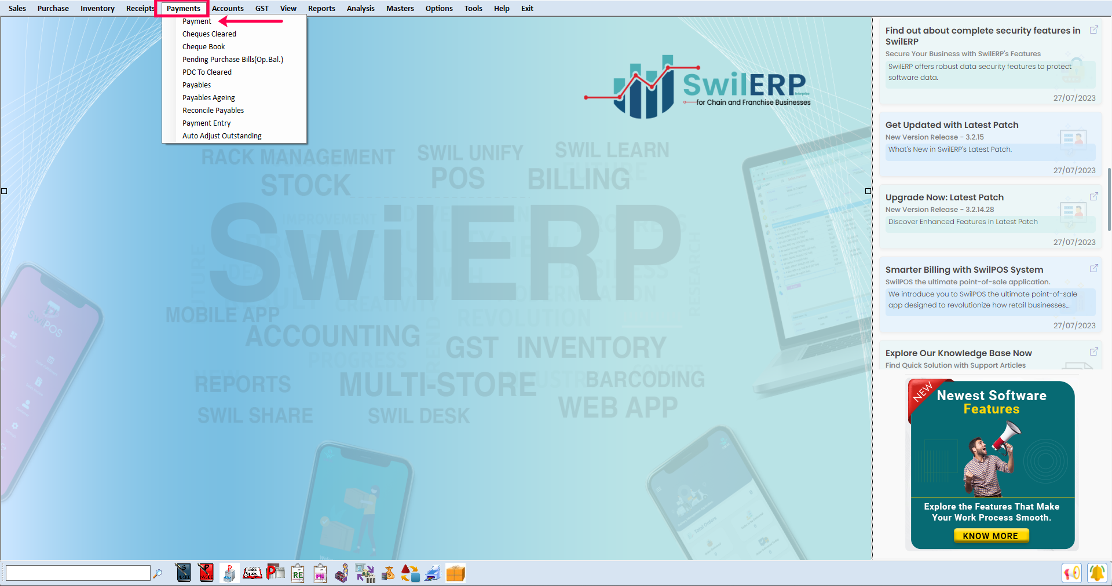Image resolution: width=1112 pixels, height=586 pixels.
Task: Open the RE clipboard icon
Action: (298, 573)
